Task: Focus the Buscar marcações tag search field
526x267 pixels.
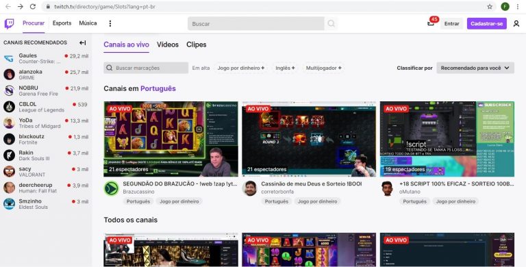Action: tap(146, 68)
